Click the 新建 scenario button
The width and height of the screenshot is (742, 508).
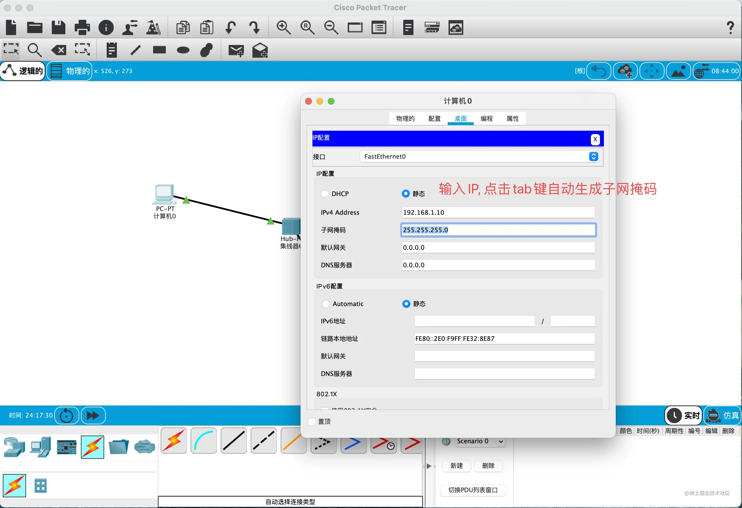tap(456, 466)
